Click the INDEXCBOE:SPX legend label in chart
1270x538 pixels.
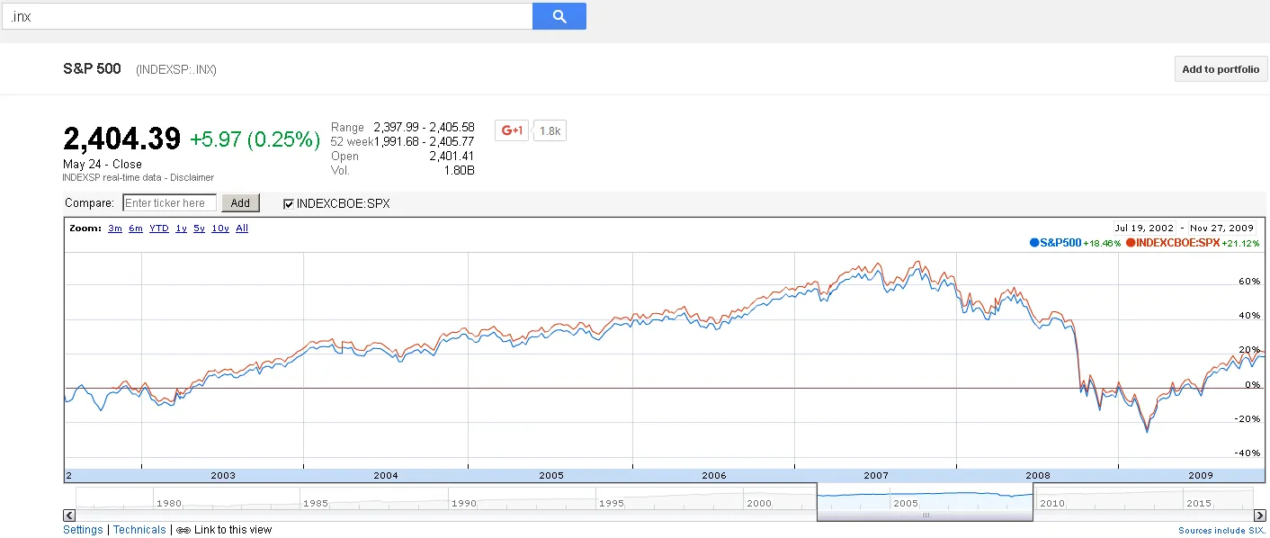[1178, 243]
